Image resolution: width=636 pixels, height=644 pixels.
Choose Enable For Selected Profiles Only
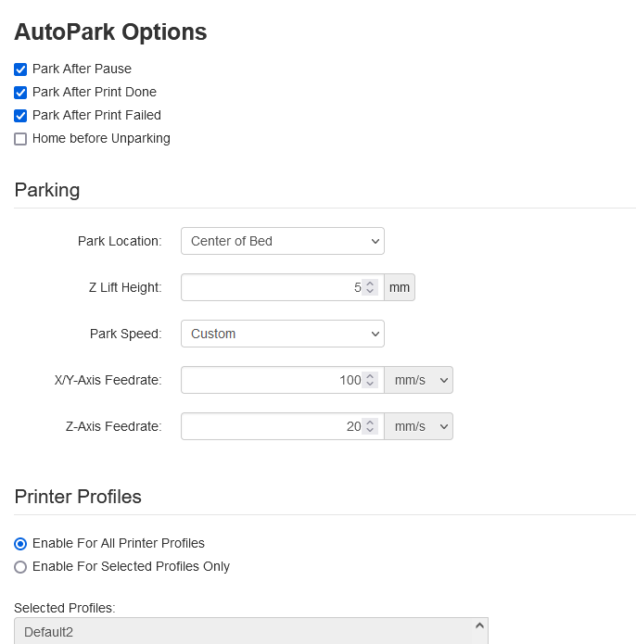tap(20, 567)
